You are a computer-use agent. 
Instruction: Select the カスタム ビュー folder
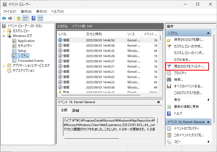(21, 31)
